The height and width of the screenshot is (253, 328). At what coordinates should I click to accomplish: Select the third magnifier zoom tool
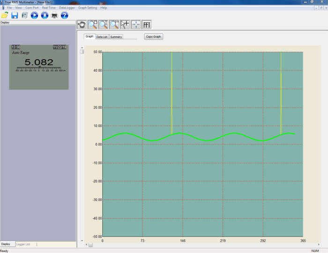point(114,25)
